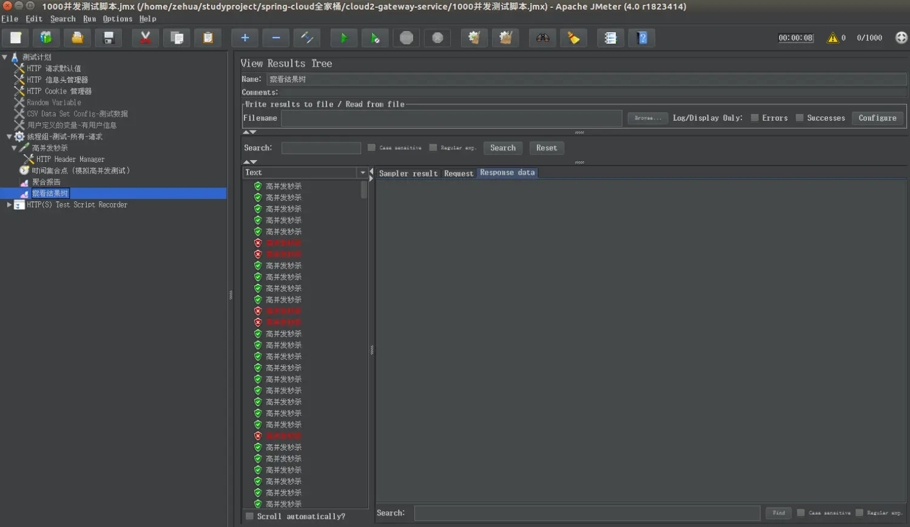Open the Edit menu

point(34,19)
